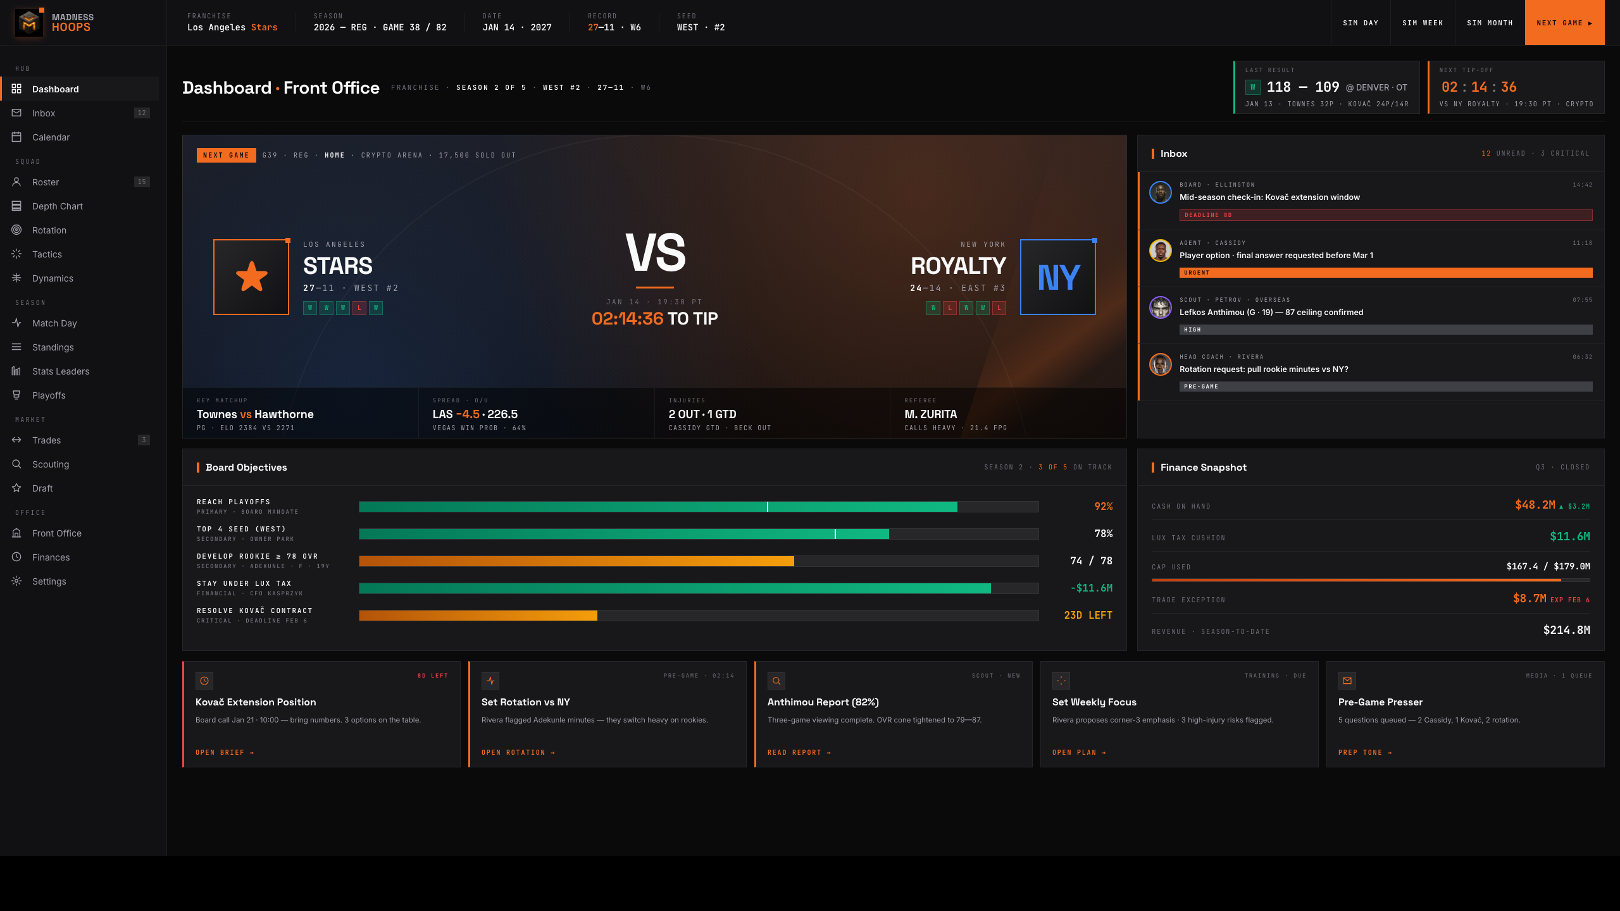Viewport: 1620px width, 911px height.
Task: Go to the Standings page
Action: click(x=80, y=347)
